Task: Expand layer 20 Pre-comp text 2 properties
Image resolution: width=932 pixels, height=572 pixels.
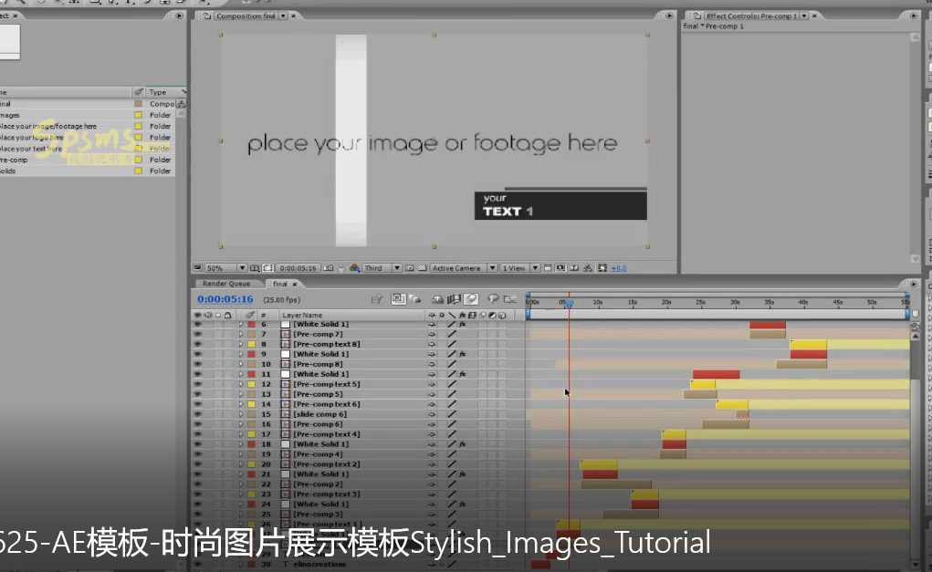Action: coord(241,464)
